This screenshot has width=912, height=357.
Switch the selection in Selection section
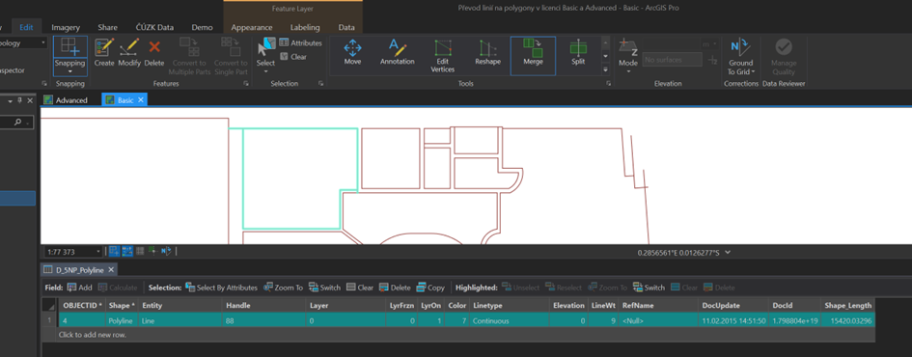(x=324, y=288)
